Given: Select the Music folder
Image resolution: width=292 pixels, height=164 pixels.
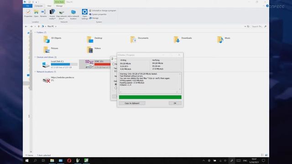Looking at the screenshot, I should (x=224, y=40).
